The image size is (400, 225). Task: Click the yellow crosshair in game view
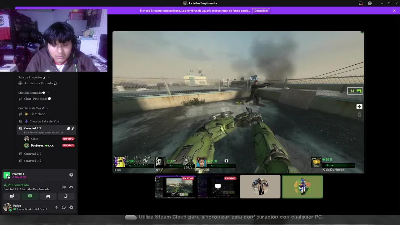coord(238,102)
